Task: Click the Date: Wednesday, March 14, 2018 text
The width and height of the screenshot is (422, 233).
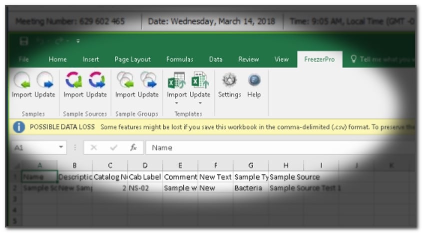Action: [212, 21]
